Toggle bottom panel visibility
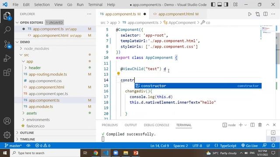Viewport: 280px width, 157px height. pos(220,4)
